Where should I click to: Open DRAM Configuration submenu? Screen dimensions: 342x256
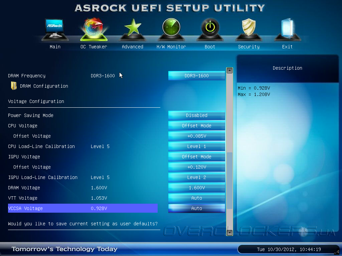pyautogui.click(x=44, y=86)
